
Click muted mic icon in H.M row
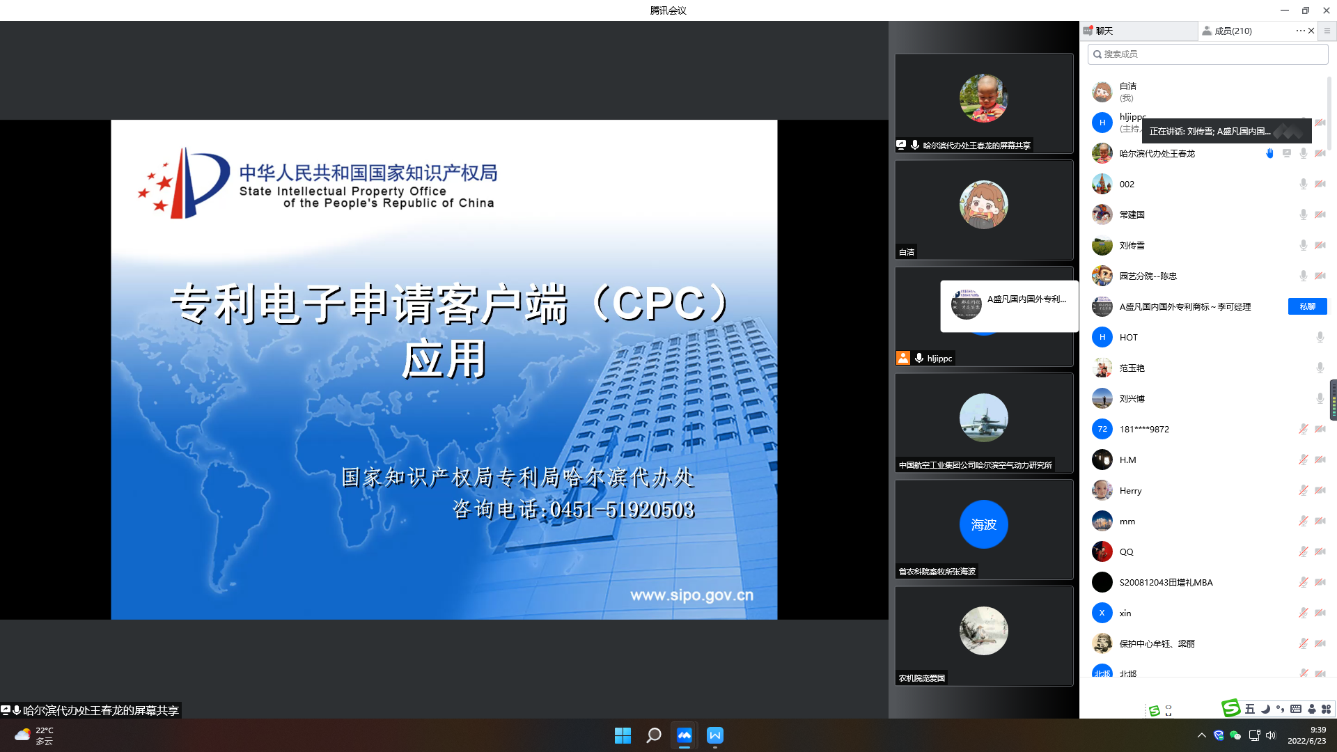[x=1304, y=460]
